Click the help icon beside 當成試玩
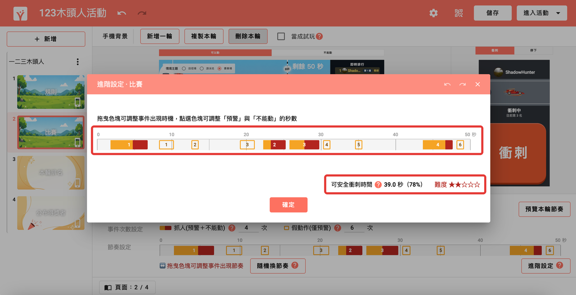 point(319,36)
